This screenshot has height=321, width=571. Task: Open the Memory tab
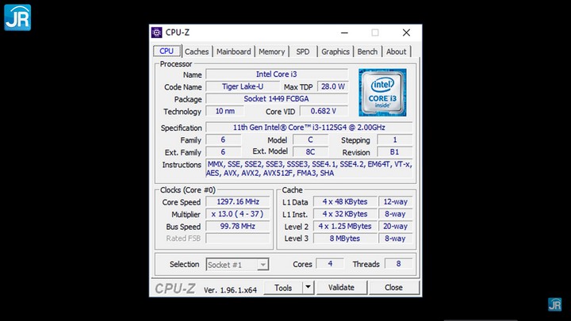point(271,52)
